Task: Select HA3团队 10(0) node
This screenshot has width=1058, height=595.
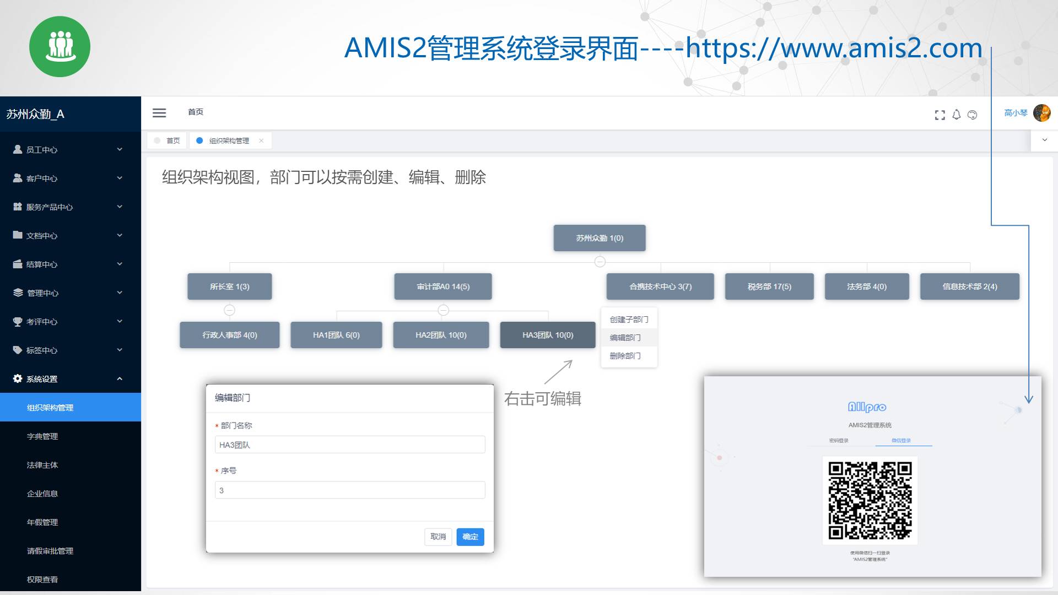Action: point(548,335)
